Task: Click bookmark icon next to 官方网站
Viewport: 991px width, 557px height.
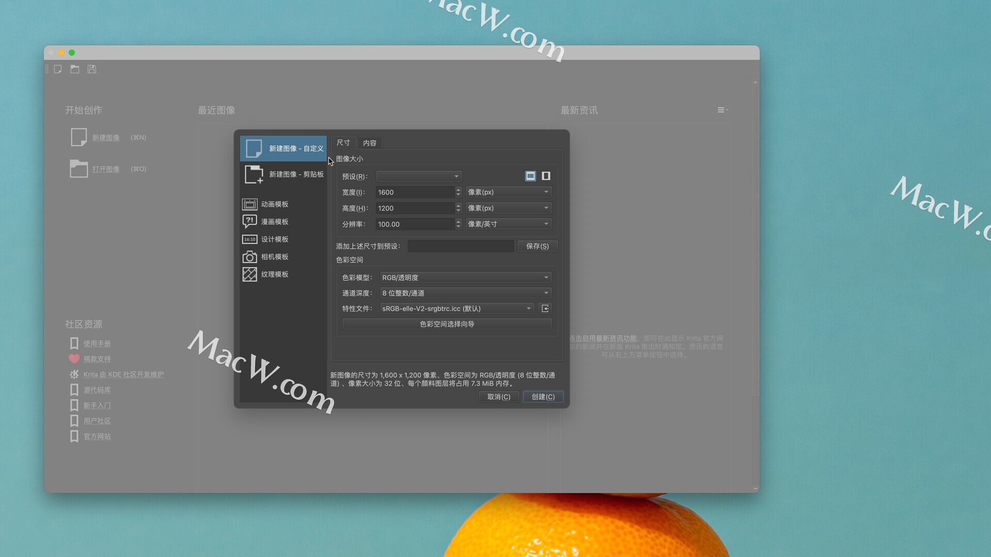Action: point(74,436)
